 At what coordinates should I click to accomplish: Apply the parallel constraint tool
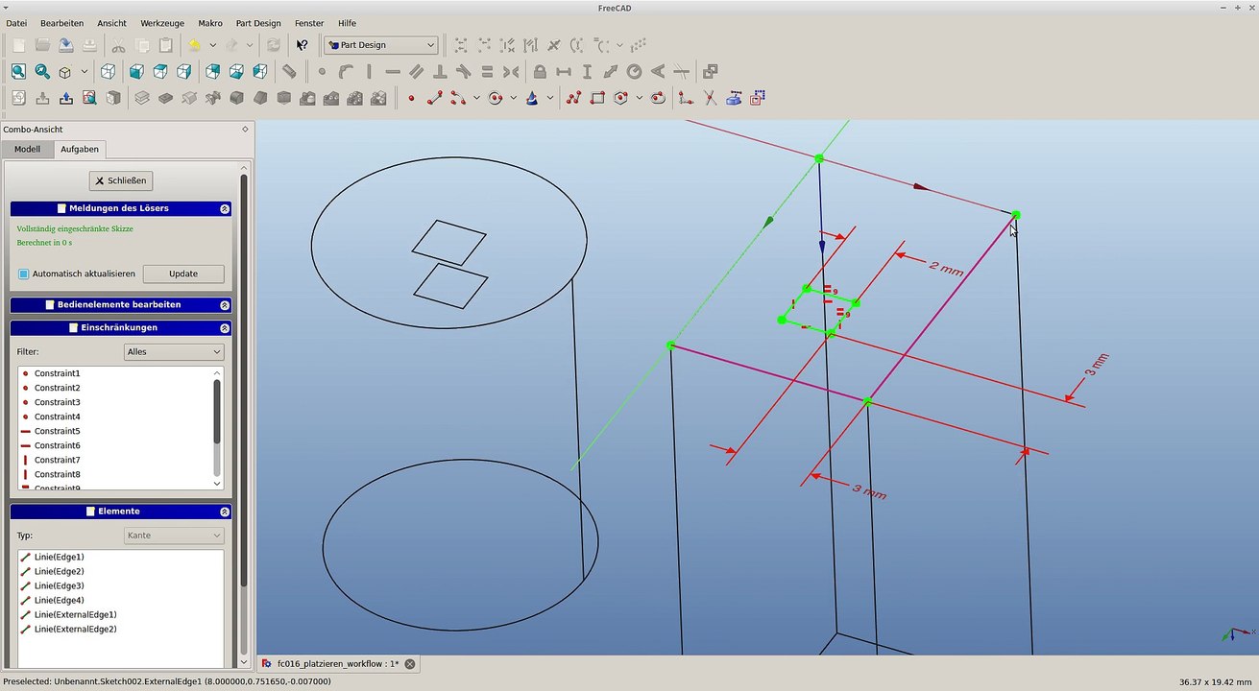point(416,71)
